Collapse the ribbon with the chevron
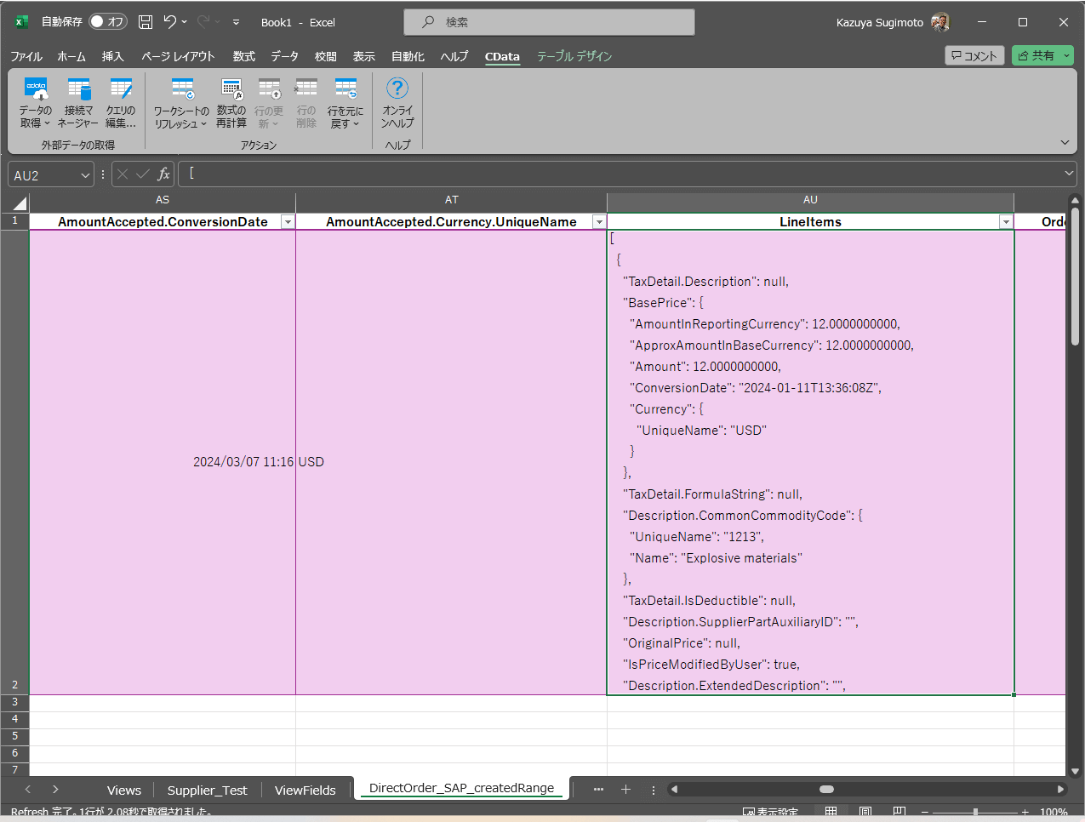The width and height of the screenshot is (1085, 822). tap(1065, 143)
